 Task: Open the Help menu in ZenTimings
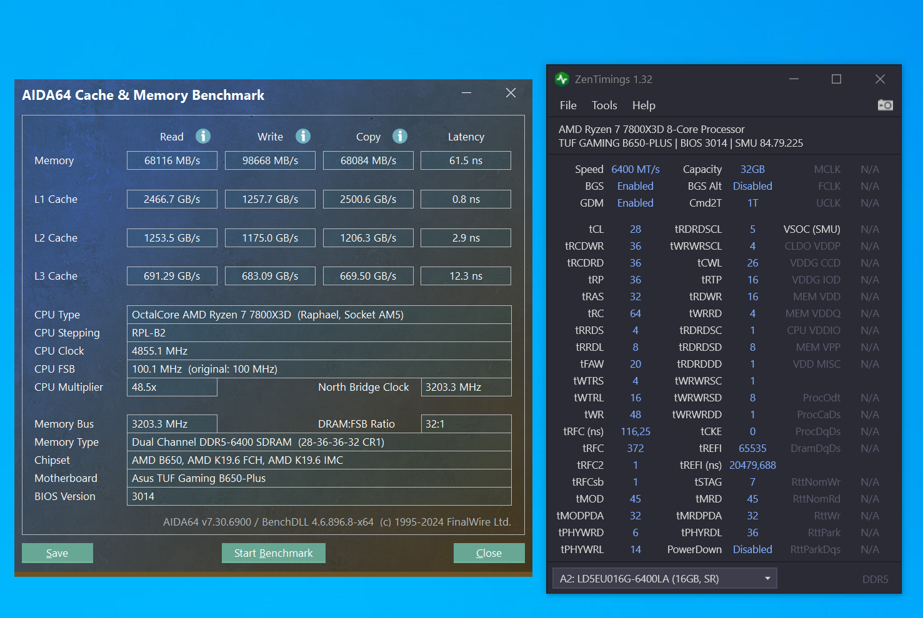click(x=644, y=105)
